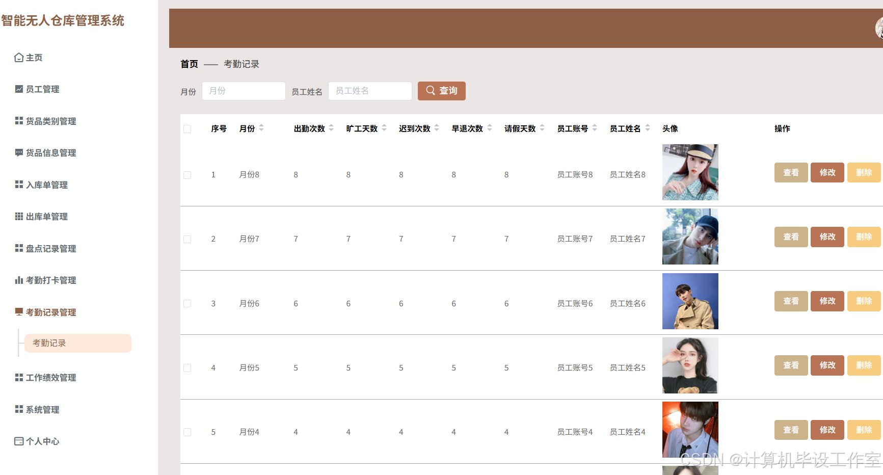Click 修改 for 员工姓名8 row
The height and width of the screenshot is (475, 883).
[x=827, y=173]
